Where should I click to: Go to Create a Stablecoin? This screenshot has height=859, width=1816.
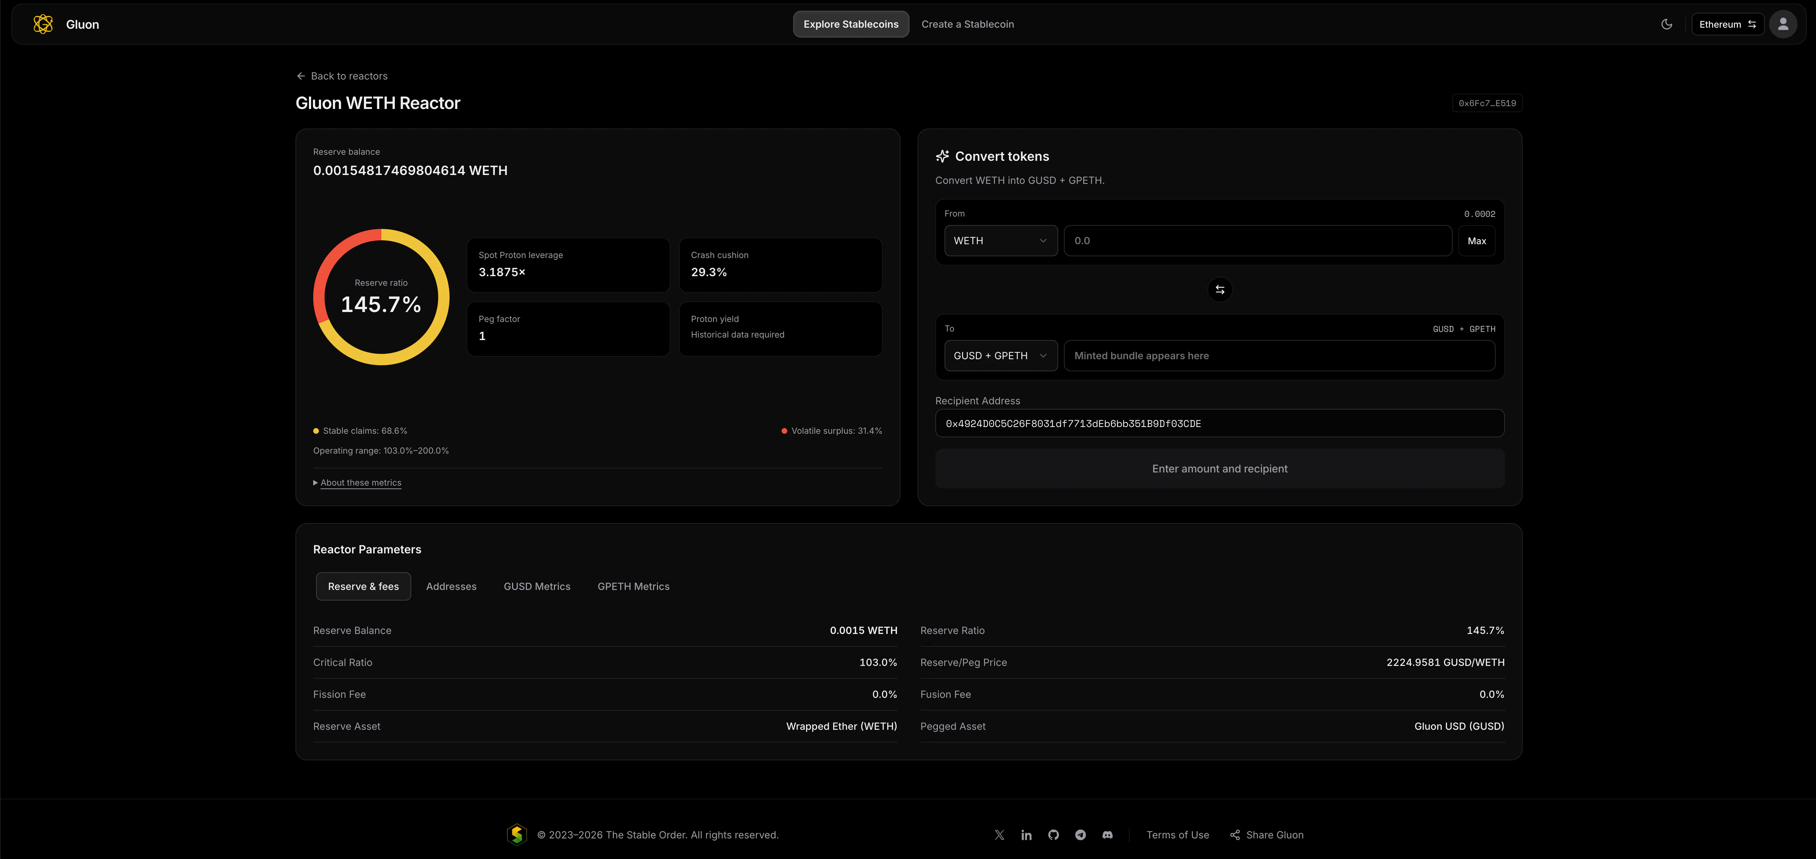[967, 24]
